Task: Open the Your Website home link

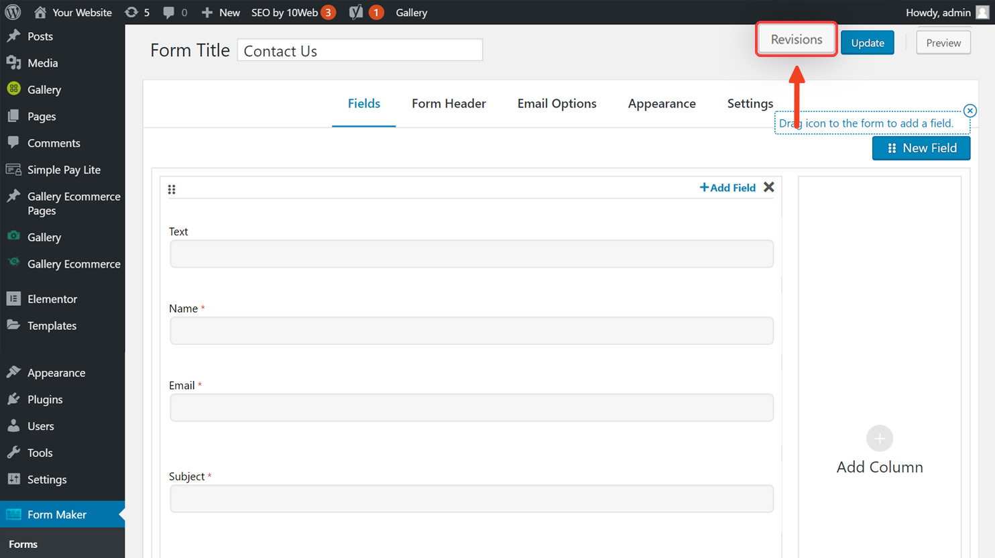Action: [72, 12]
